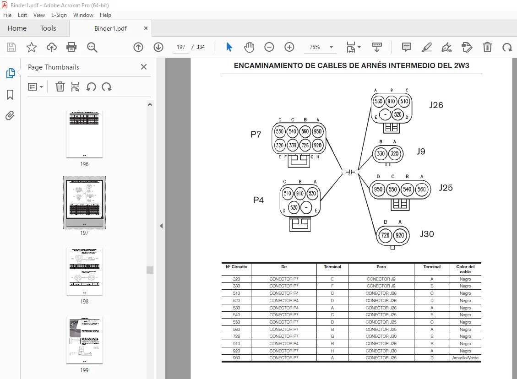Image resolution: width=517 pixels, height=379 pixels.
Task: Open the File menu
Action: (7, 15)
